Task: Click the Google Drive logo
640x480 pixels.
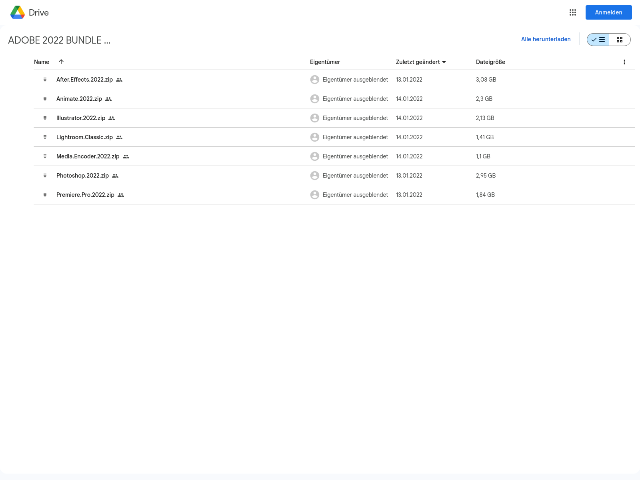Action: (18, 12)
